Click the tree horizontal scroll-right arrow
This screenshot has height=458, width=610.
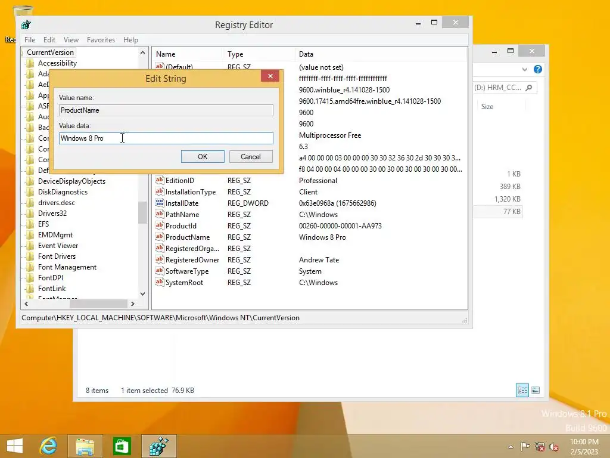coord(133,304)
